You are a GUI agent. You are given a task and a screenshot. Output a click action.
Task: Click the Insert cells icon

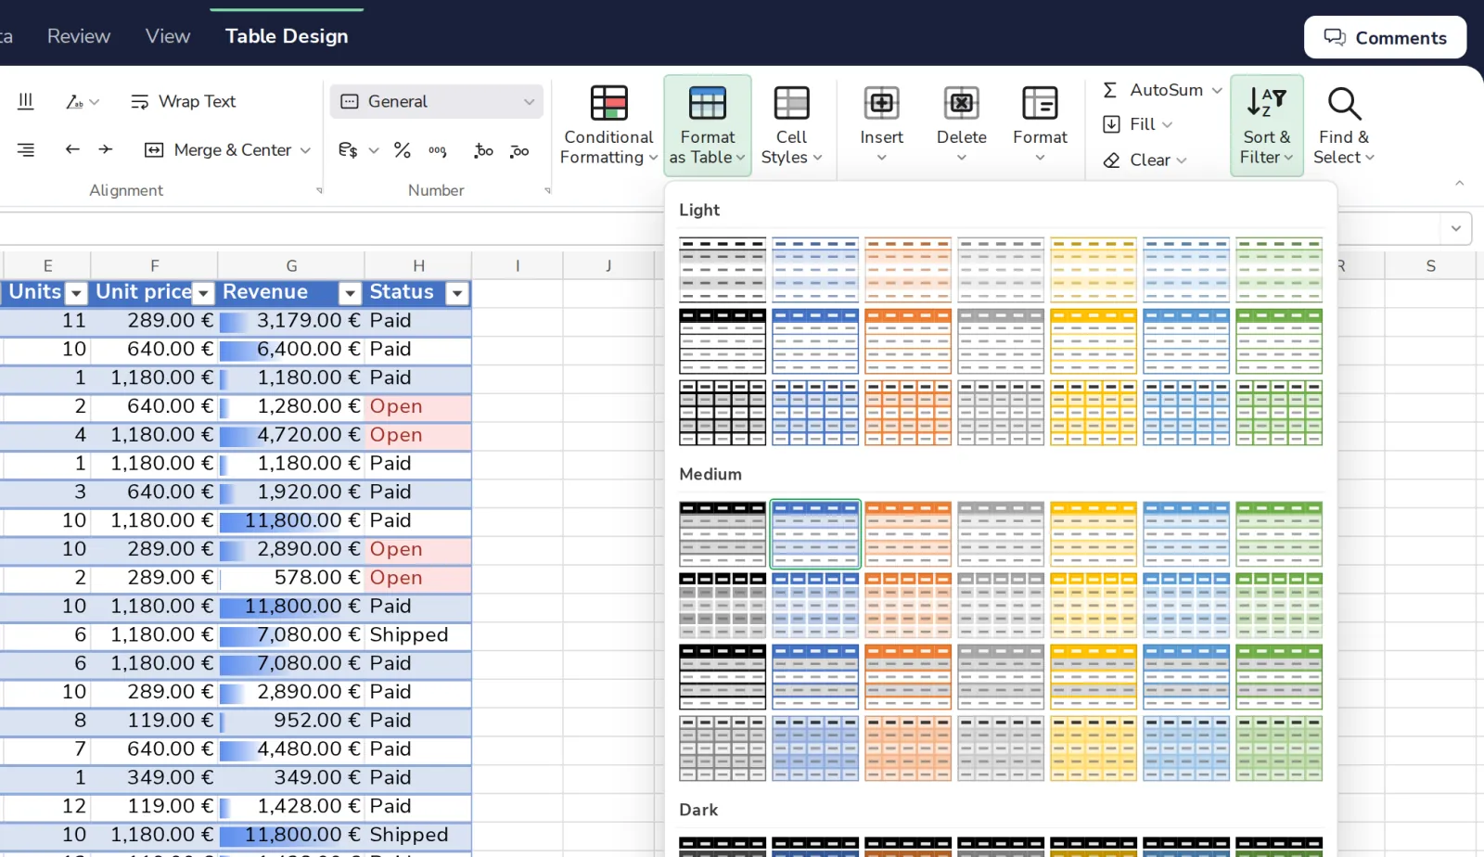pyautogui.click(x=881, y=103)
